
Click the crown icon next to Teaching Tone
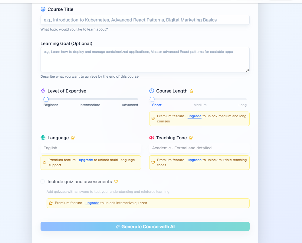(191, 138)
